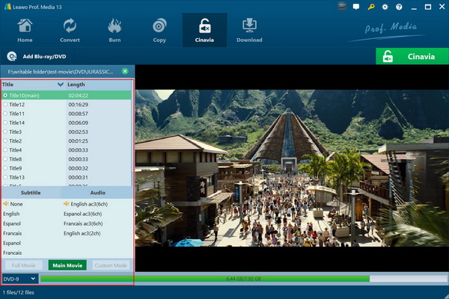Open the Cinavia module unlock icon
Viewport: 449px width, 299px height.
coord(204,25)
